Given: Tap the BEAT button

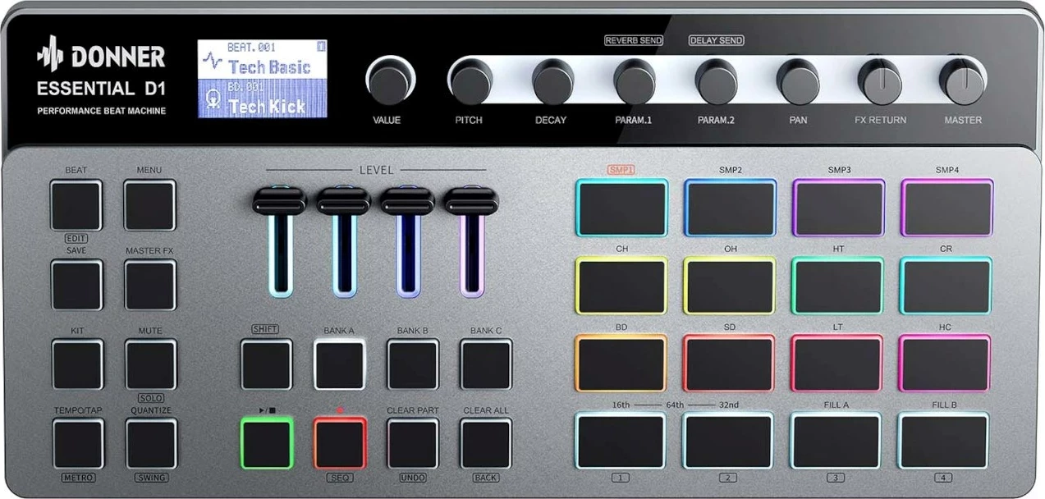Looking at the screenshot, I should 76,205.
